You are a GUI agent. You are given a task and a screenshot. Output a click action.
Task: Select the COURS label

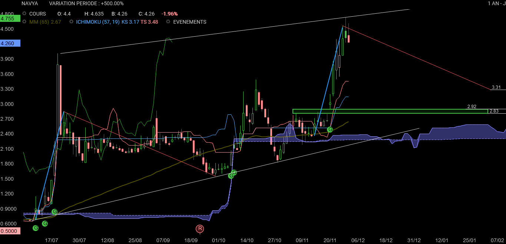tap(38, 14)
